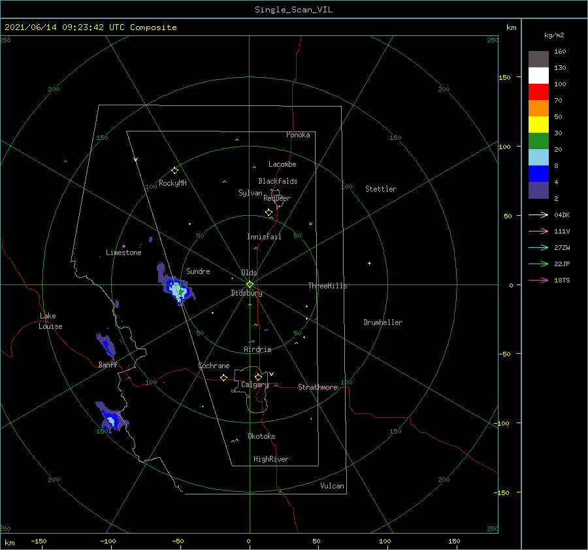
Task: Select the yellow diamond marker above RockyMH
Action: pyautogui.click(x=174, y=171)
